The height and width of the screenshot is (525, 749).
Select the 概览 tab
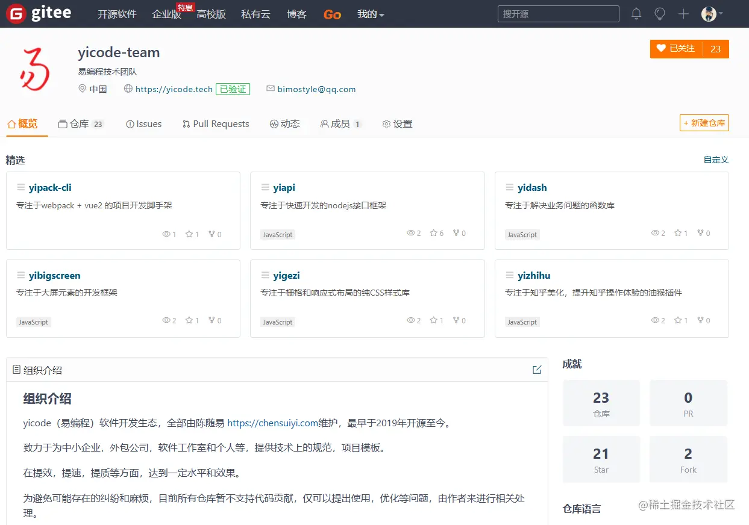click(x=22, y=123)
